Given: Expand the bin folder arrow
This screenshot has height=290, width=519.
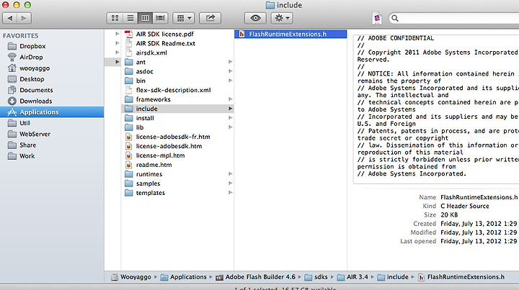Looking at the screenshot, I should 230,81.
